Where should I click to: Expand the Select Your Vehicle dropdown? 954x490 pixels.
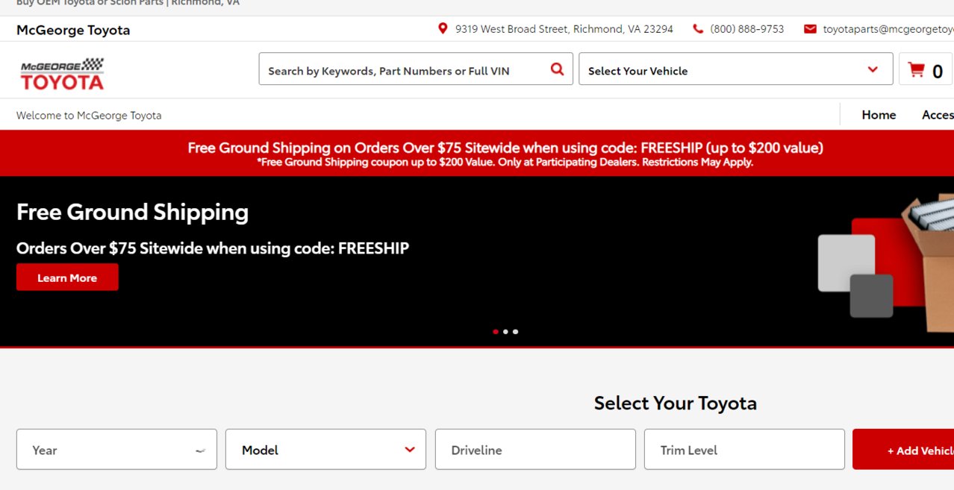[735, 69]
